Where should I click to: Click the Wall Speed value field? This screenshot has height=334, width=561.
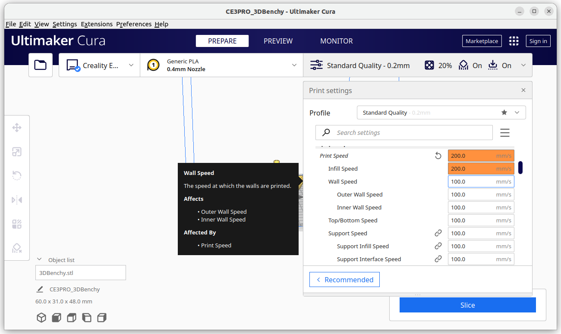481,181
